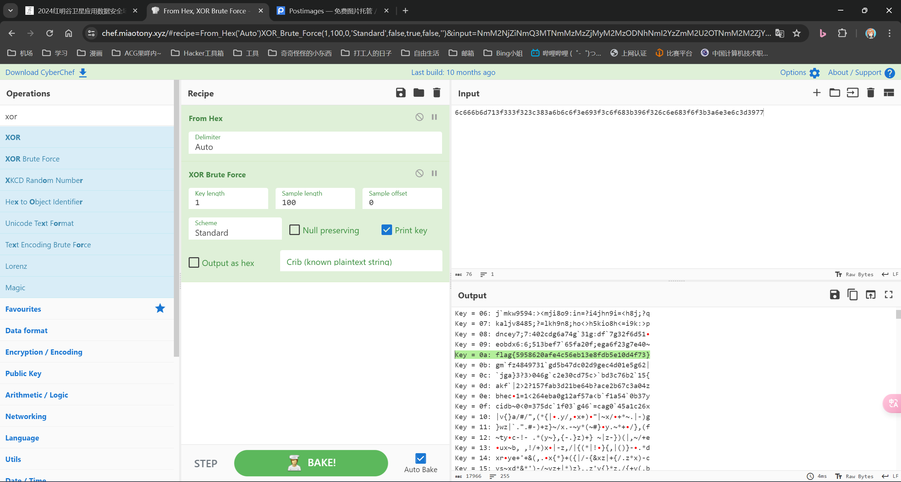
Task: Load a recipe with the folder icon
Action: [x=418, y=93]
